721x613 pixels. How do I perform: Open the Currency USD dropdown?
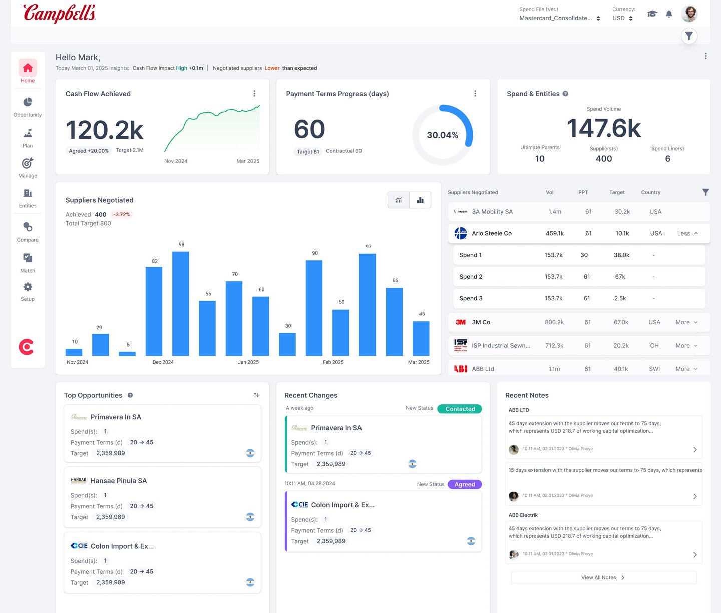tap(622, 18)
